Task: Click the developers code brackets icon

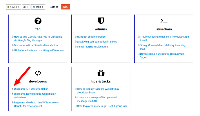Action: [38, 73]
